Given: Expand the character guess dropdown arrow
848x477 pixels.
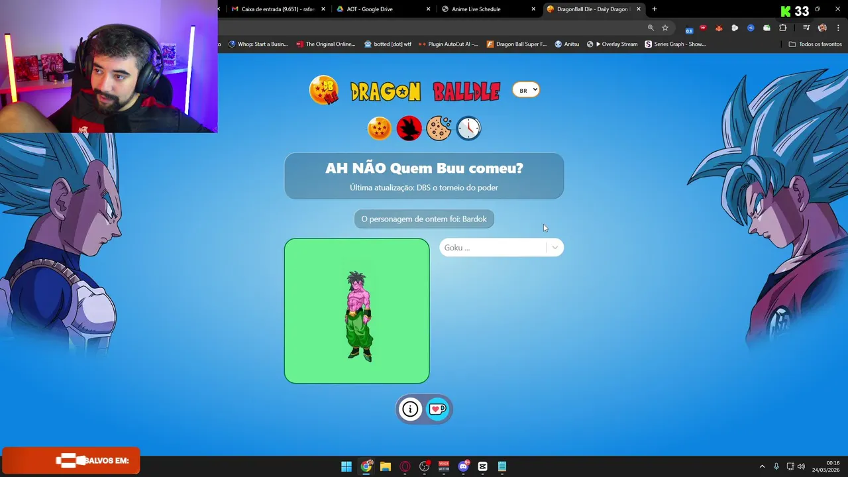Looking at the screenshot, I should (555, 248).
